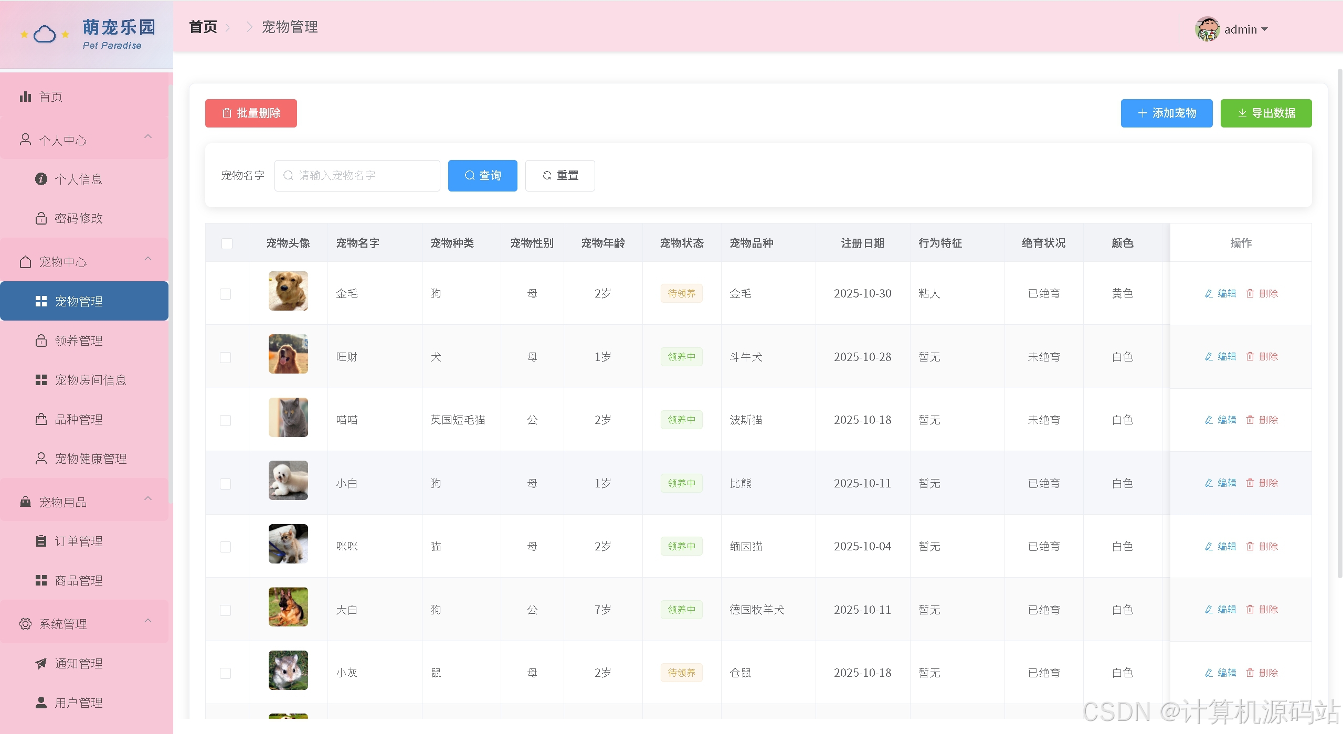Viewport: 1343px width, 734px height.
Task: Click the 德国牧羊犬 pet thumbnail for 大白
Action: coord(288,607)
